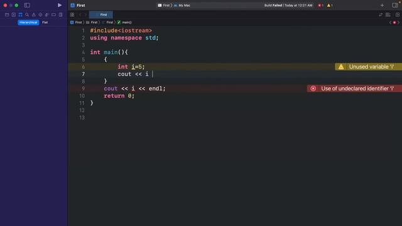Select the Hierarchical view mode
This screenshot has width=402, height=226.
[x=28, y=23]
